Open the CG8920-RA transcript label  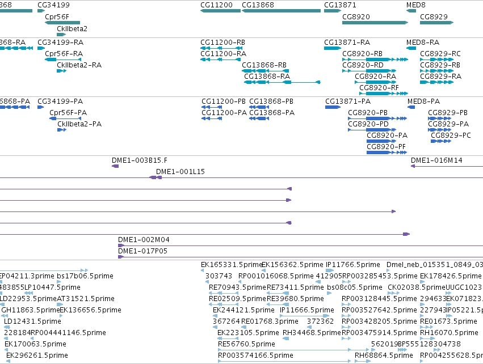376,77
